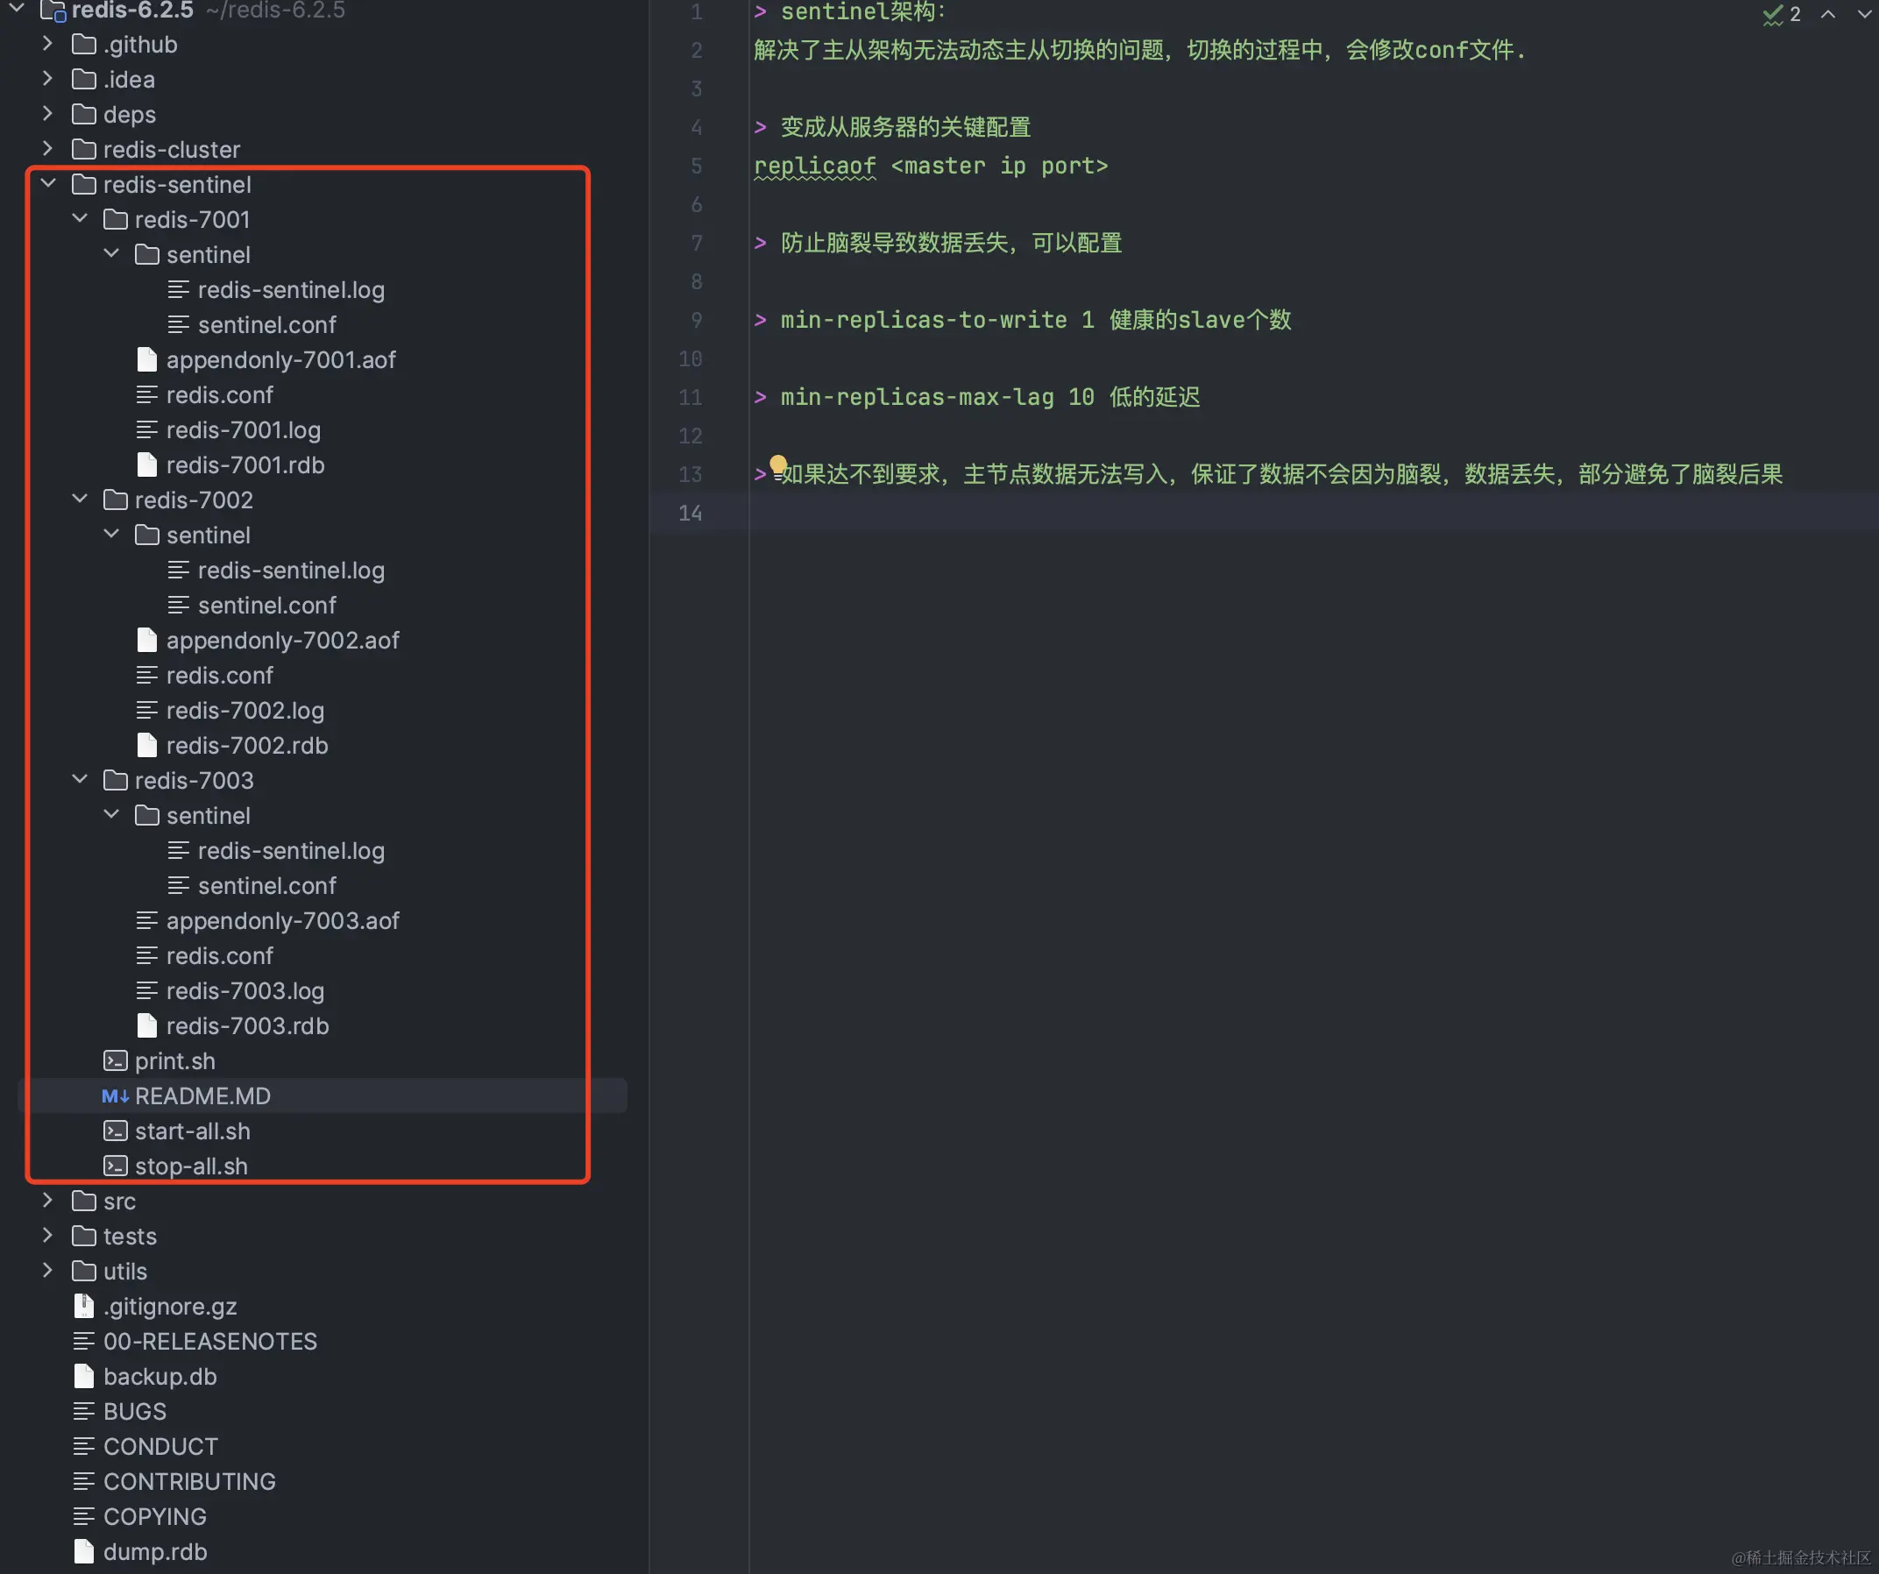
Task: Select the README.MD markdown file
Action: [202, 1096]
